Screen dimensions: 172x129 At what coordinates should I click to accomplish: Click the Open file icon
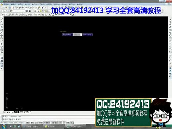[6, 8]
